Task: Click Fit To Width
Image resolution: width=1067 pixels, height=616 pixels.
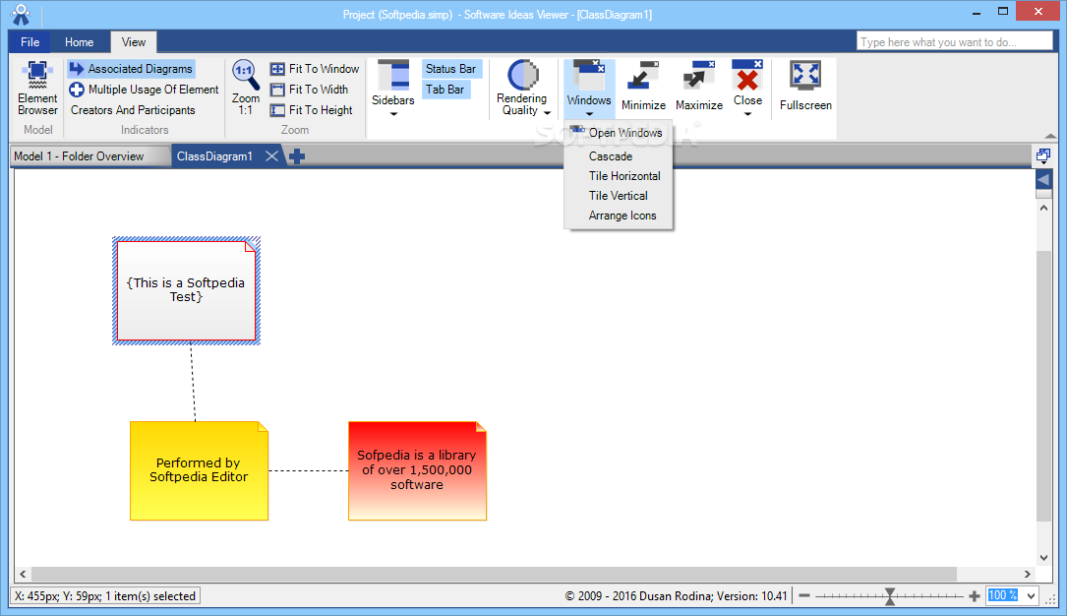Action: point(309,90)
